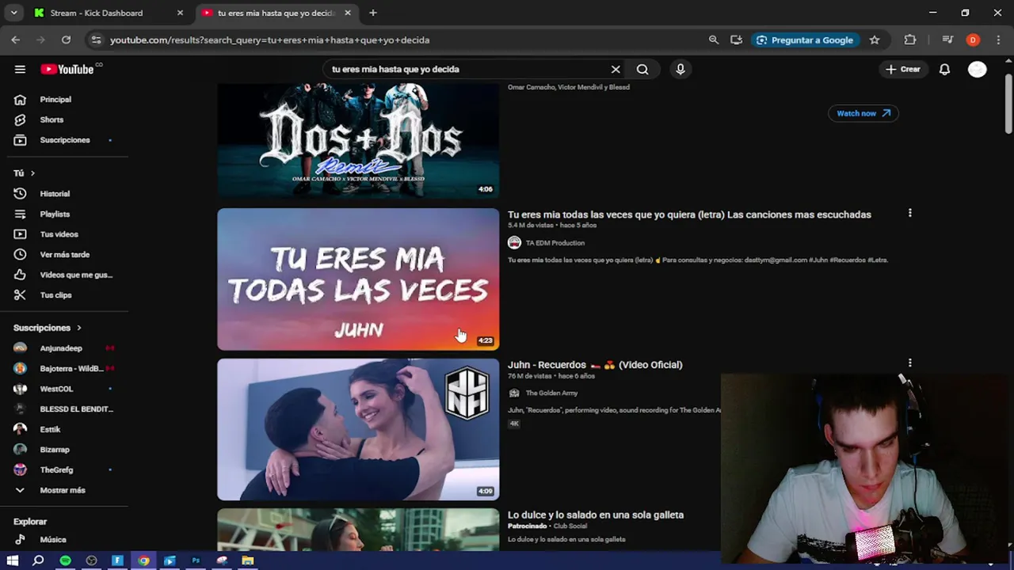This screenshot has width=1014, height=570.
Task: Close the Kick Dashboard tab
Action: coord(180,13)
